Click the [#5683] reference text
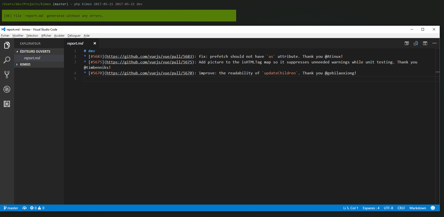Screen dimensions: 444x217 coord(96,57)
